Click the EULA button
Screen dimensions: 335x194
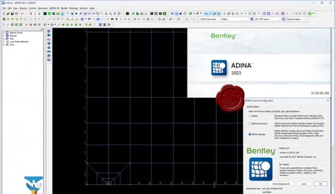(304, 184)
